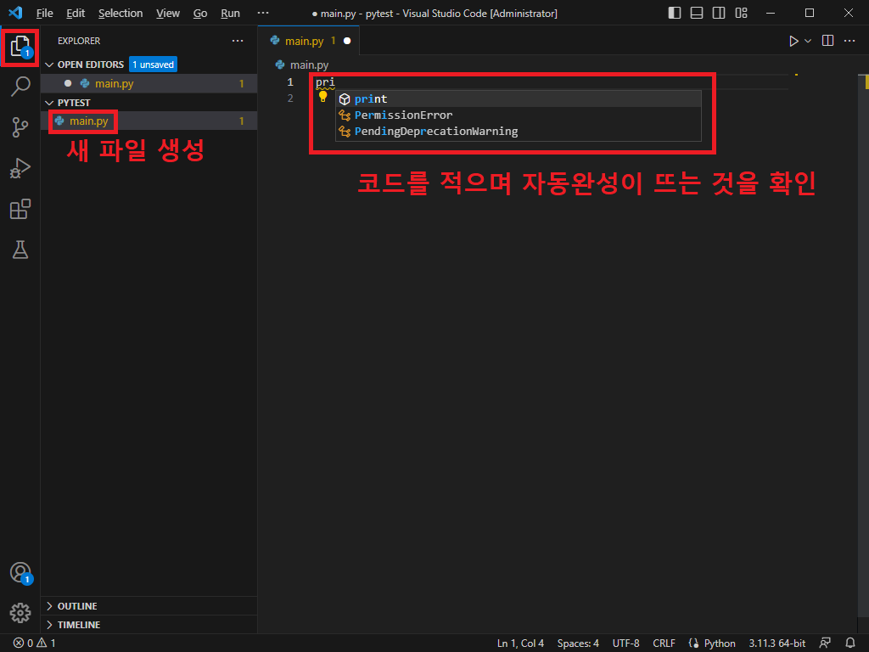Screen dimensions: 869x652
Task: Toggle the secondary side bar layout button
Action: coord(719,14)
